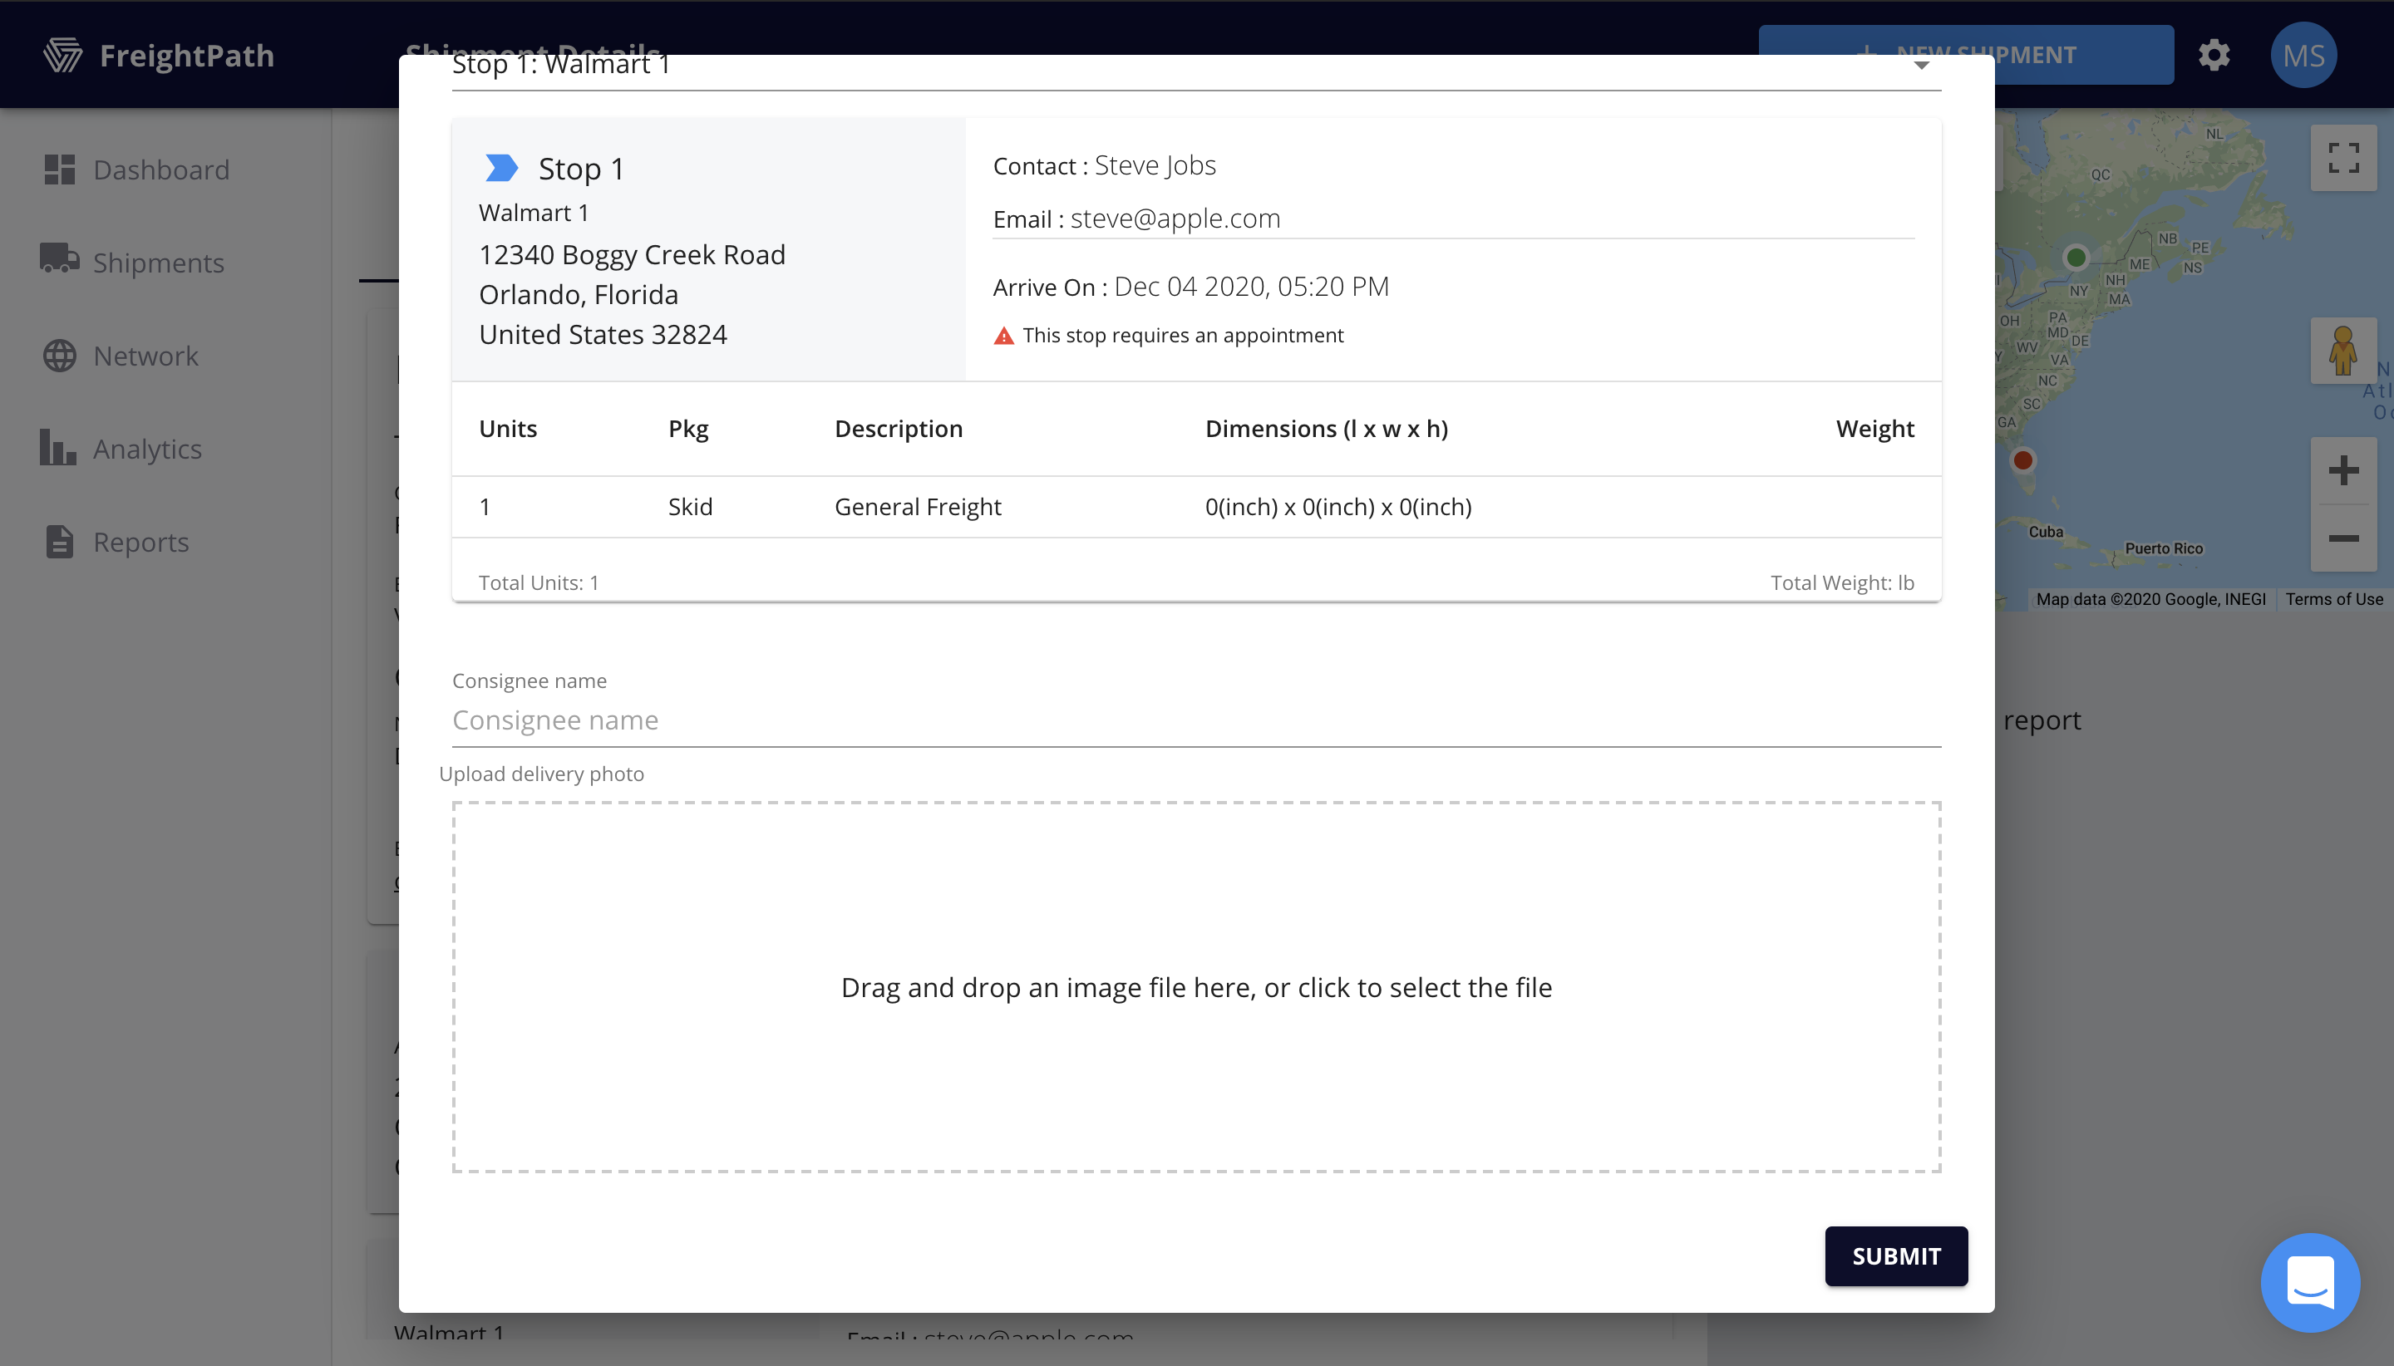Click the green origin map marker
Viewport: 2394px width, 1366px height.
2076,257
